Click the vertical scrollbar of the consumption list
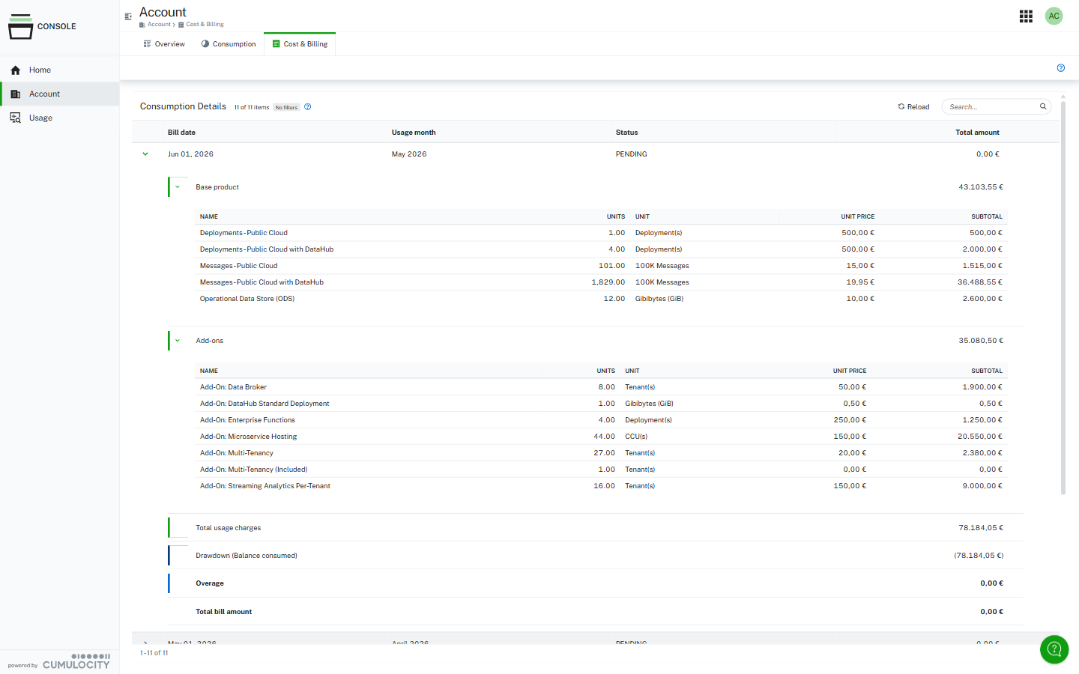Image resolution: width=1079 pixels, height=674 pixels. click(x=1063, y=297)
